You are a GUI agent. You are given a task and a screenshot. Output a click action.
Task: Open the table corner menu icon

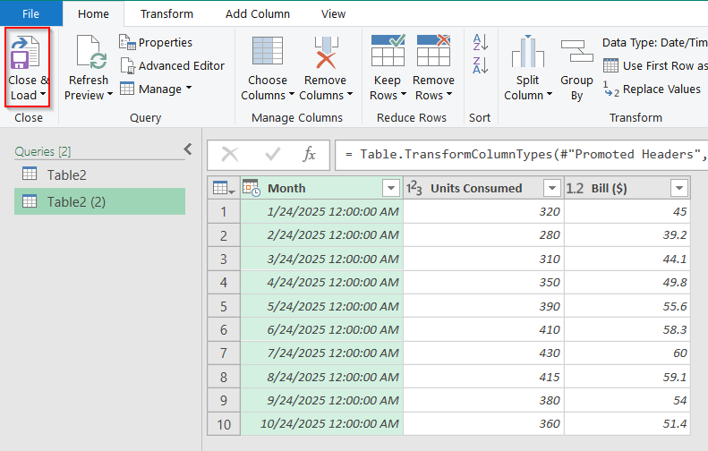(224, 188)
